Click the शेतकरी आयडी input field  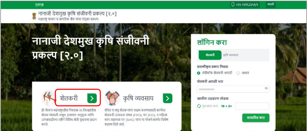pos(233,89)
